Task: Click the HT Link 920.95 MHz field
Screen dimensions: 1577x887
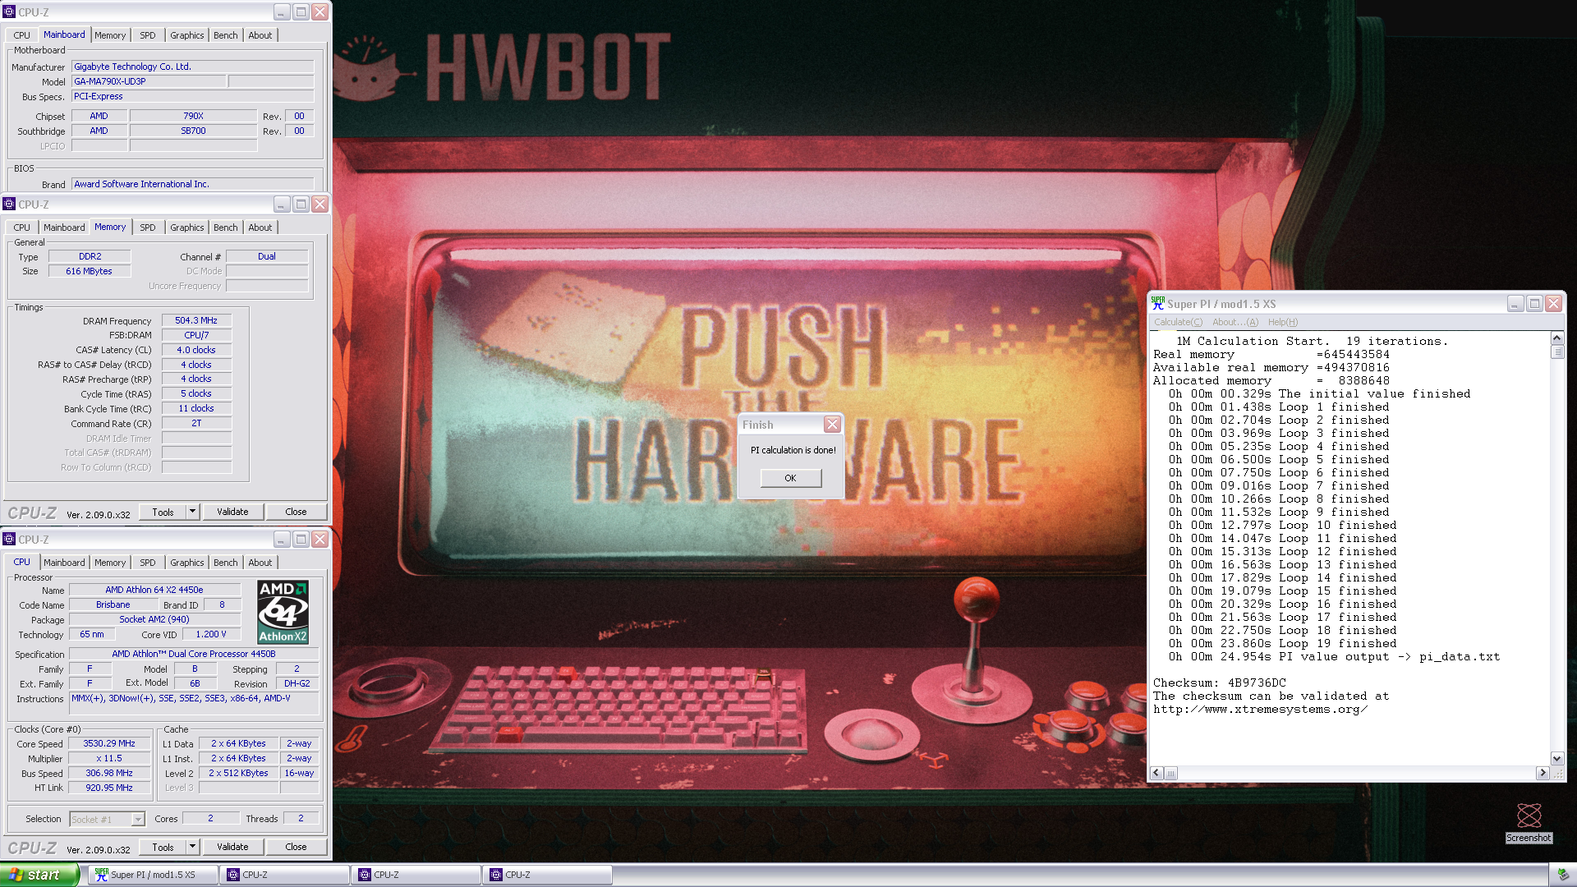Action: pyautogui.click(x=109, y=788)
